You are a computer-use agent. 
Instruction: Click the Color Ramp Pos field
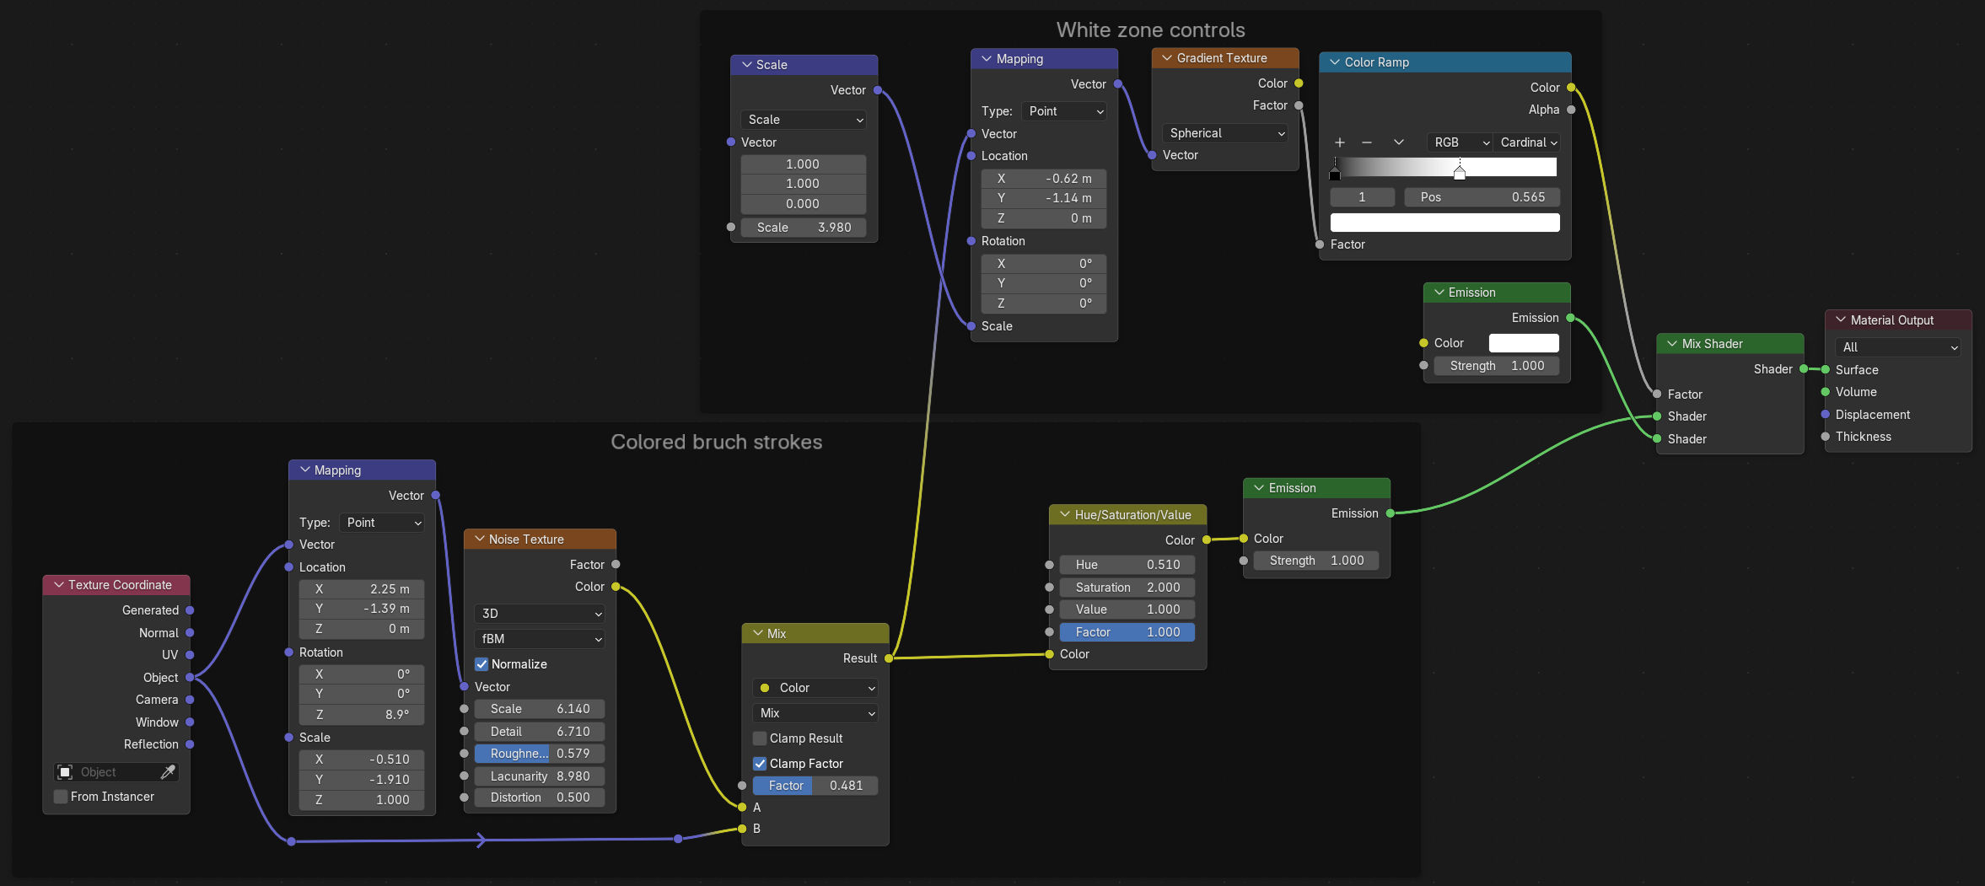[1482, 197]
